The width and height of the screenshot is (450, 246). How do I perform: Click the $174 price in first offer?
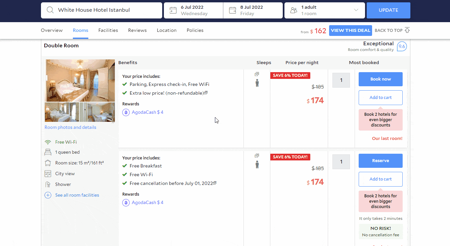tap(315, 100)
